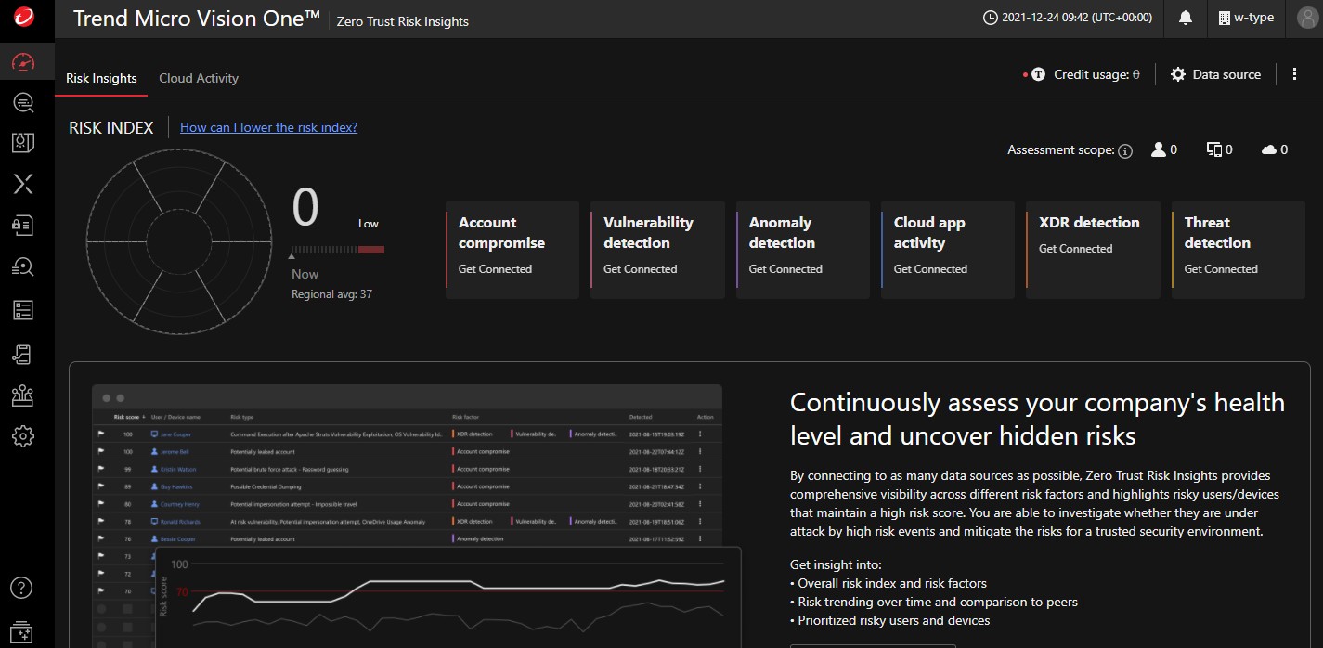This screenshot has height=648, width=1323.
Task: Click the users count icon in assessment scope
Action: click(x=1158, y=149)
